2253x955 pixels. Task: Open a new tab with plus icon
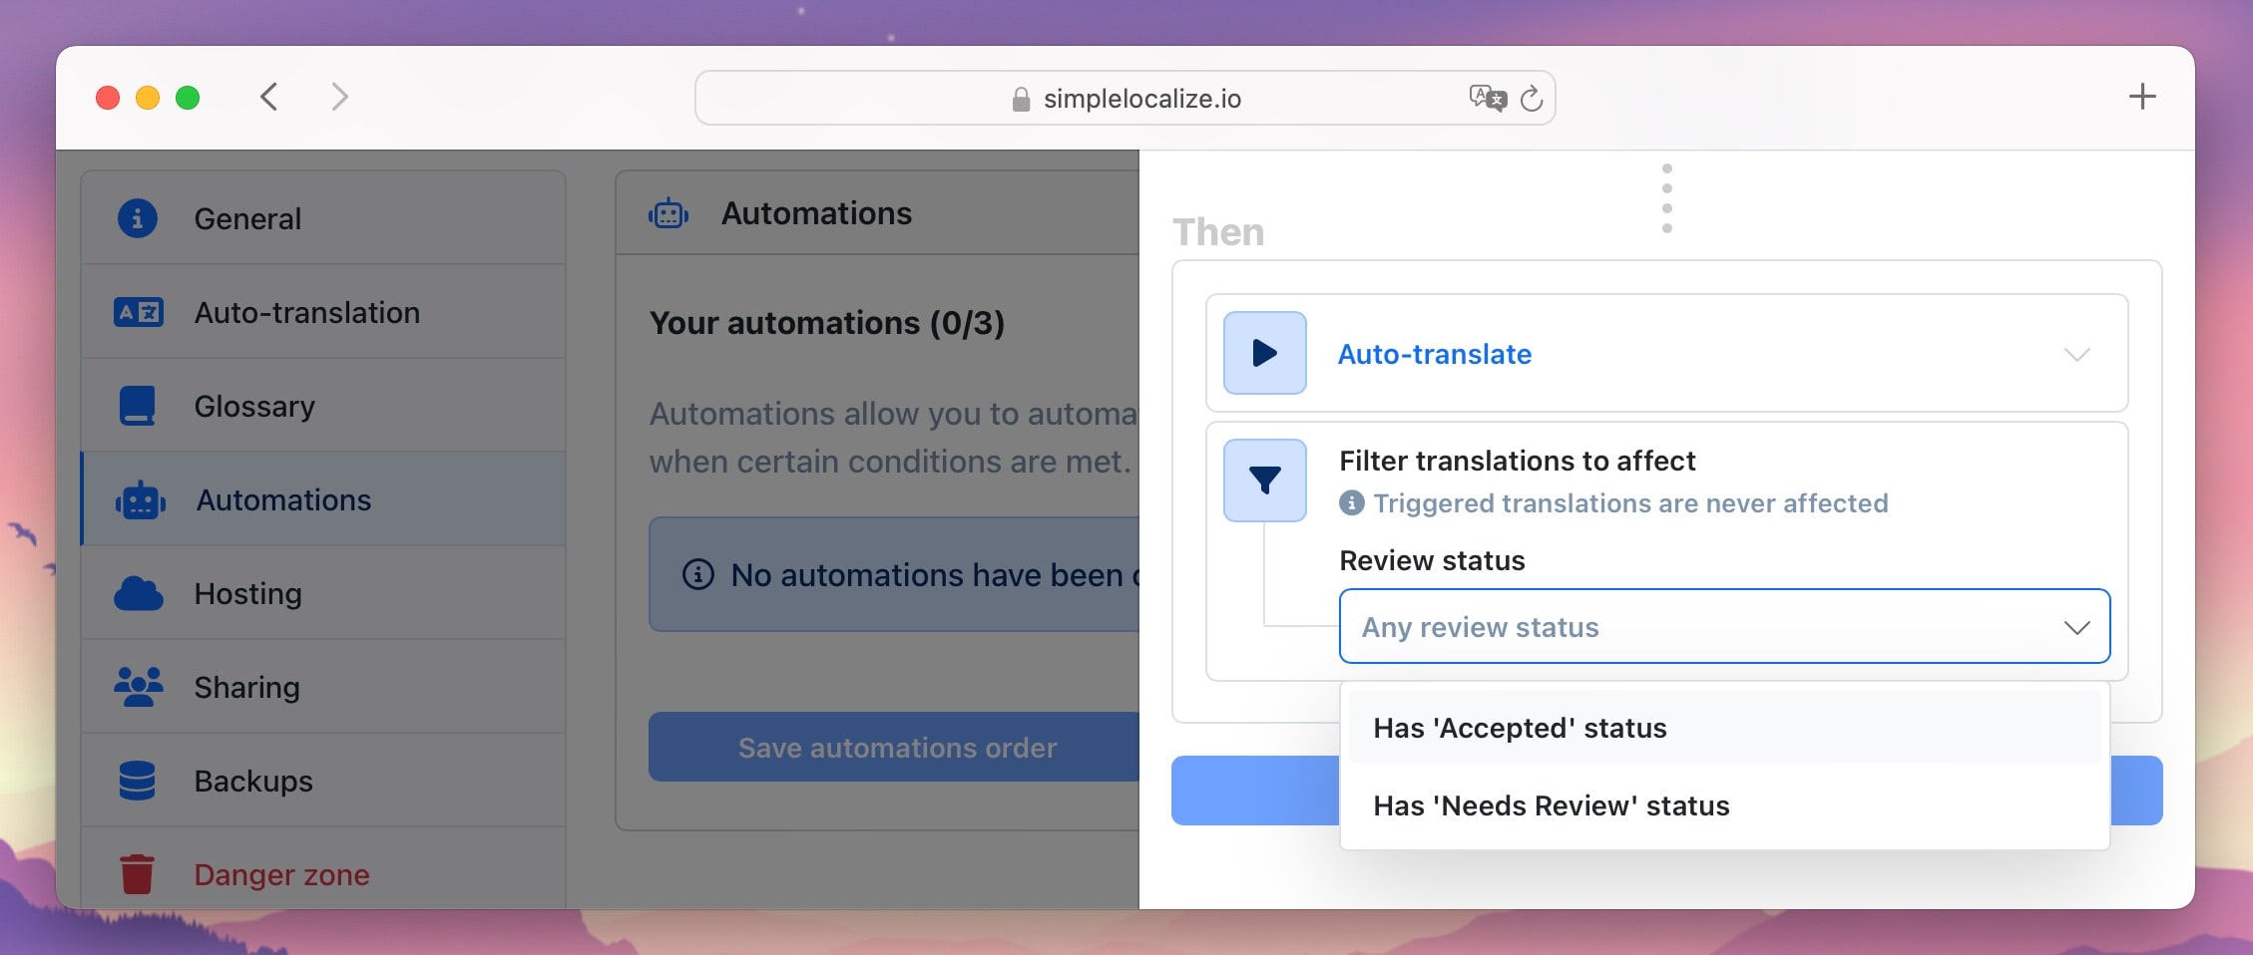pyautogui.click(x=2142, y=97)
